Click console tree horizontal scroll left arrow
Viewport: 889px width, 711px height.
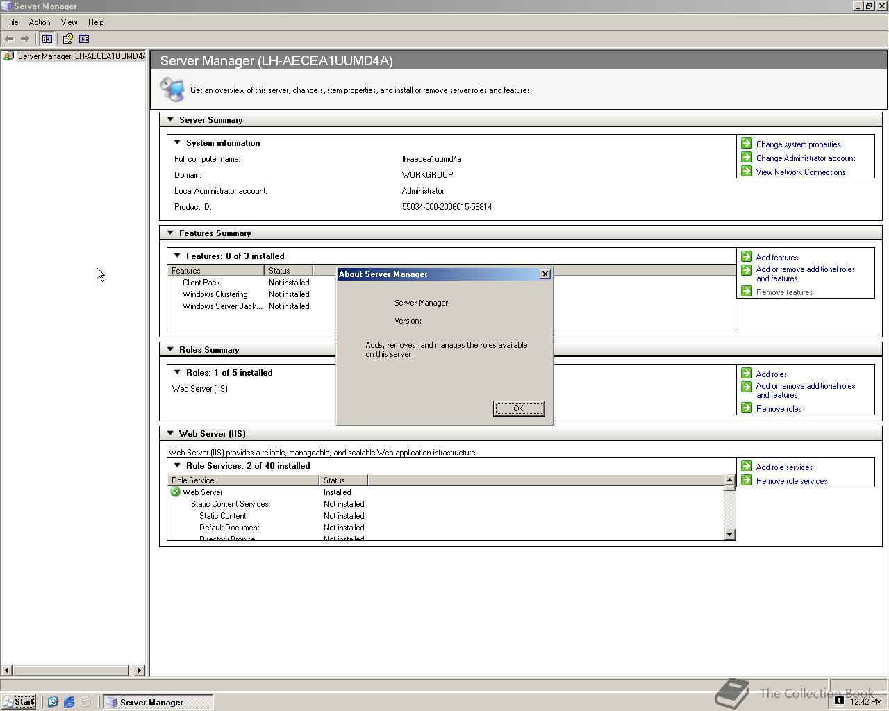point(7,670)
